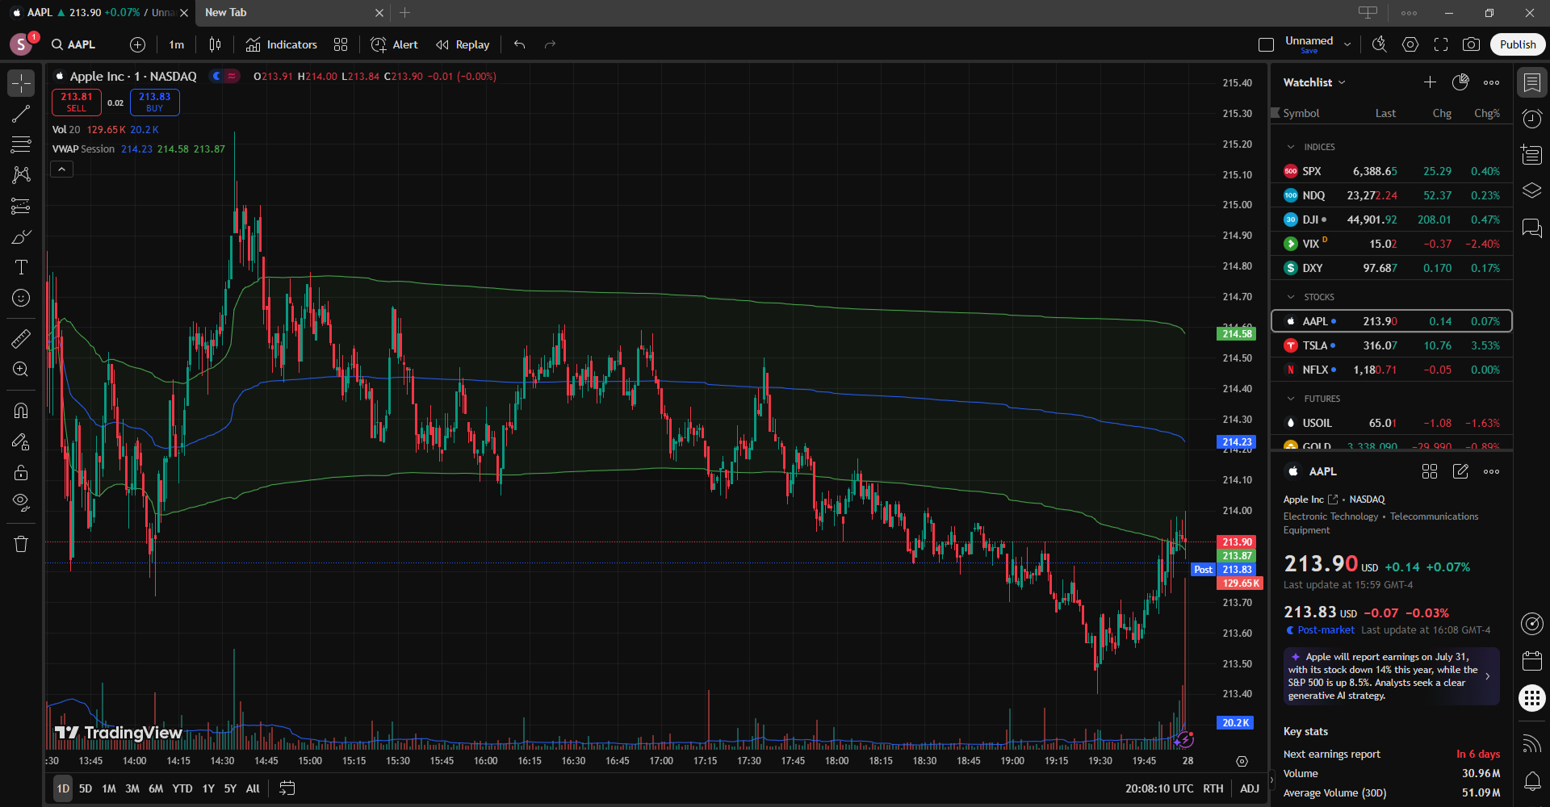Toggle hide all drawings eye icon

[21, 503]
